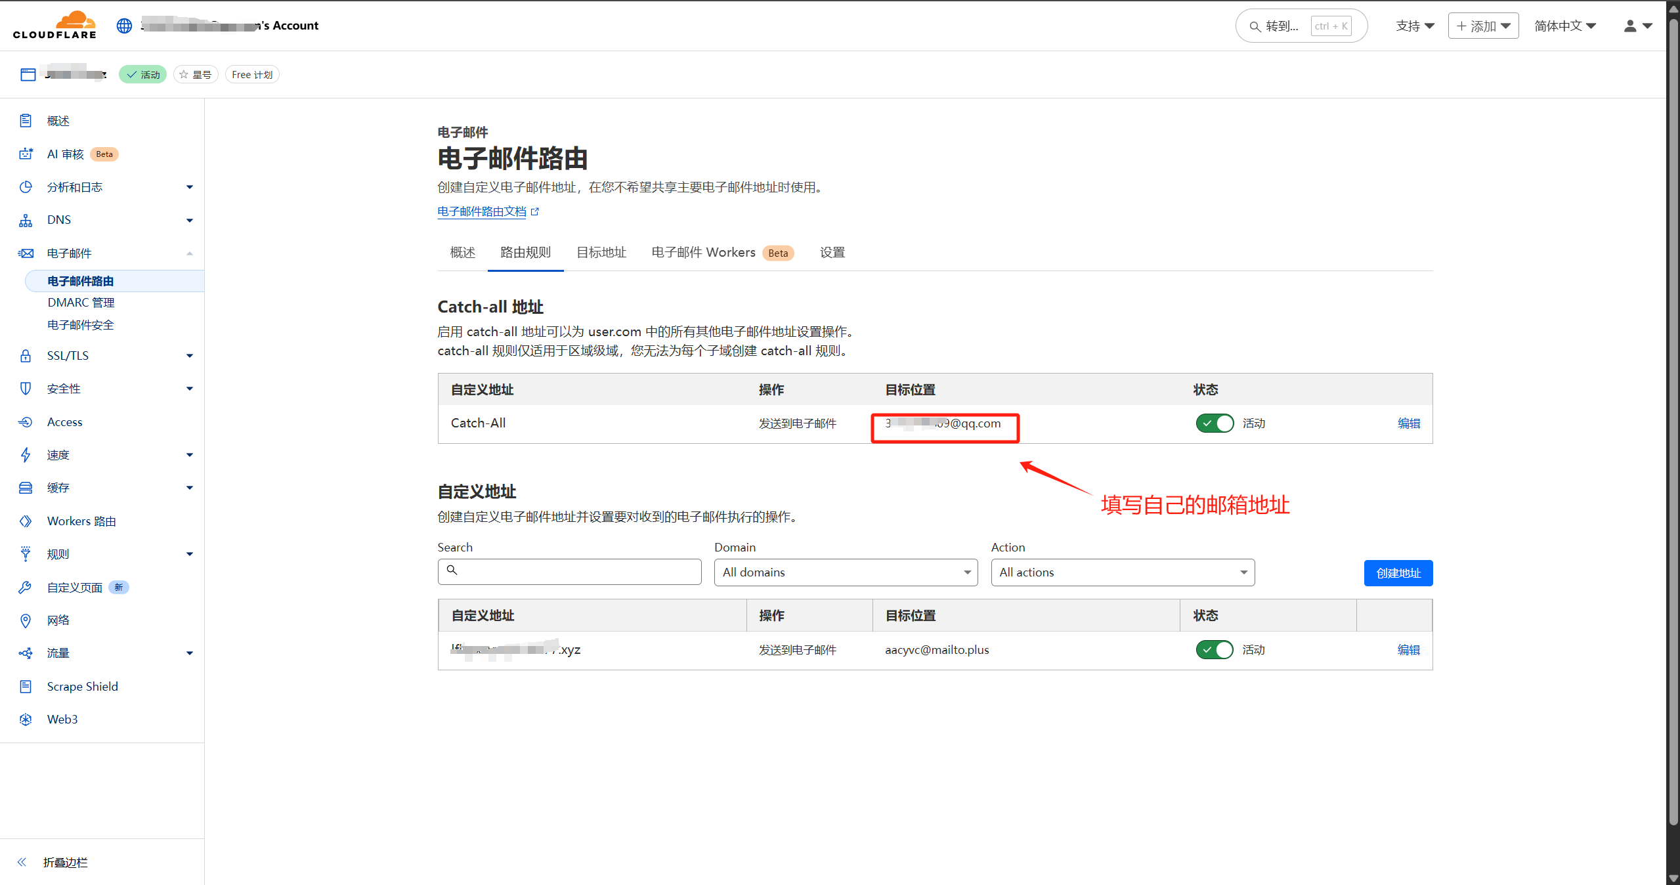Click the Scrape Shield icon
Screen dimensions: 1680x885
tap(26, 687)
